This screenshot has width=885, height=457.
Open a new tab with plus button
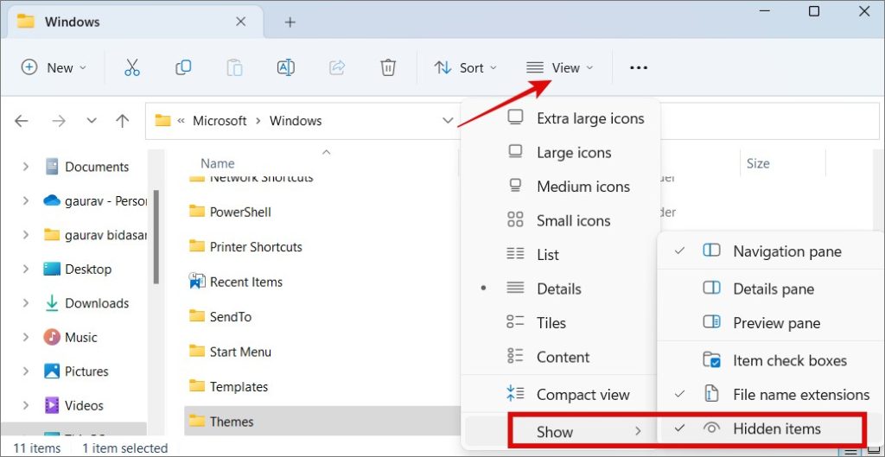290,22
